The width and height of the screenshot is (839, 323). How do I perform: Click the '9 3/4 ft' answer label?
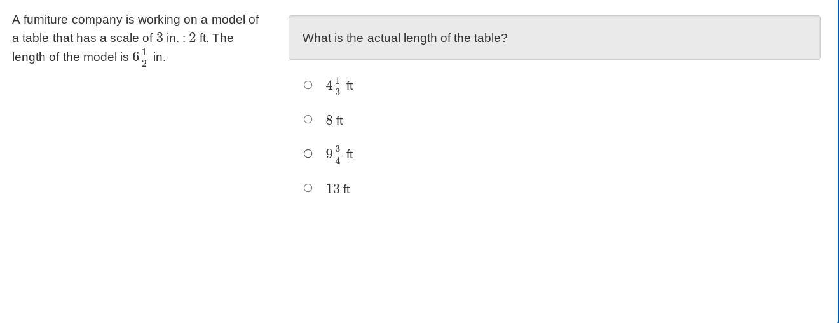click(339, 155)
